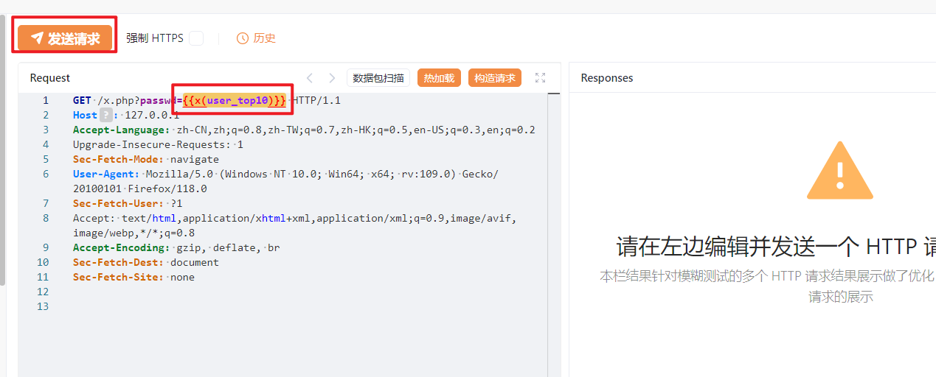Expand the Request editor to fullscreen
936x377 pixels.
click(x=540, y=78)
